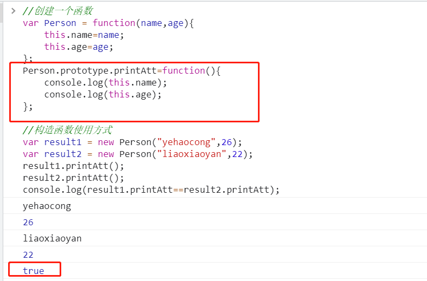This screenshot has width=427, height=281.
Task: Click the line this.name=name;
Action: (x=84, y=35)
